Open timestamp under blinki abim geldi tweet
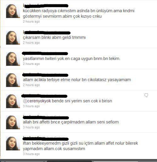 coord(31,43)
